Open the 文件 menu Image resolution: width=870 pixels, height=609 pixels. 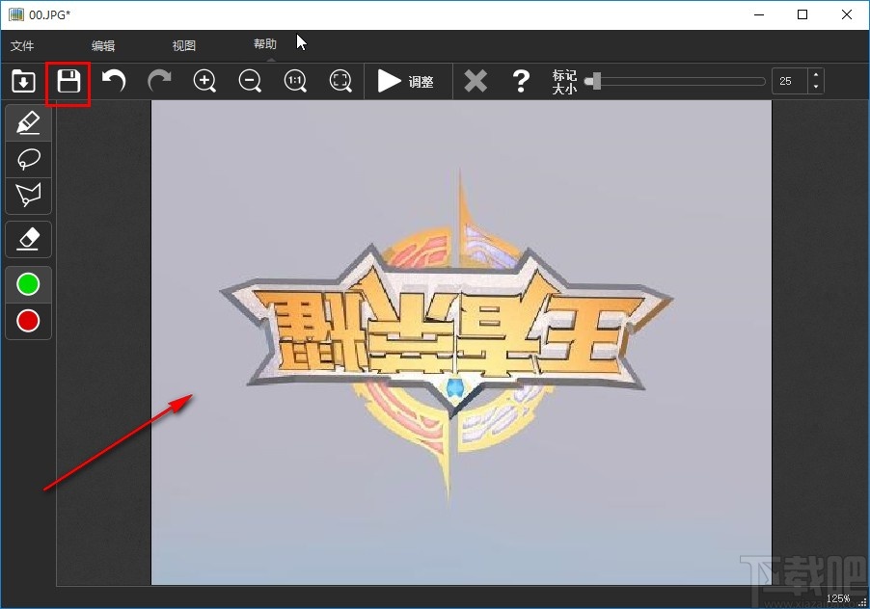coord(22,45)
